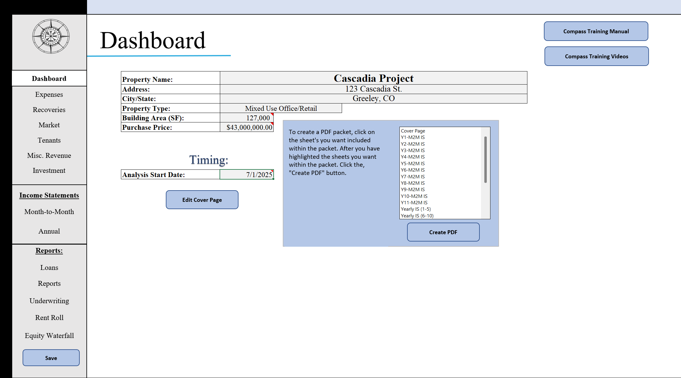The image size is (681, 378).
Task: Open the Compass Training Videos
Action: point(596,56)
